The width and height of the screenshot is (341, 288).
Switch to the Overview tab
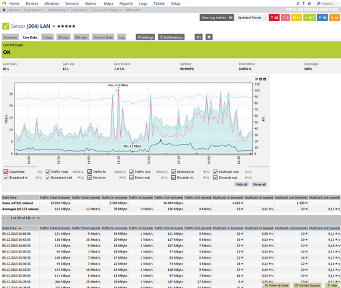(10, 38)
